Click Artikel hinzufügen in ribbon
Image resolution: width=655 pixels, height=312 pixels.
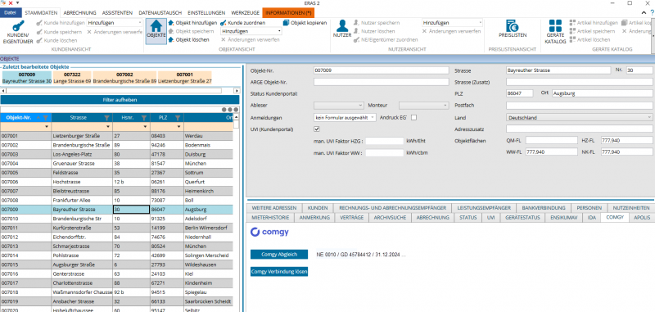tap(594, 23)
